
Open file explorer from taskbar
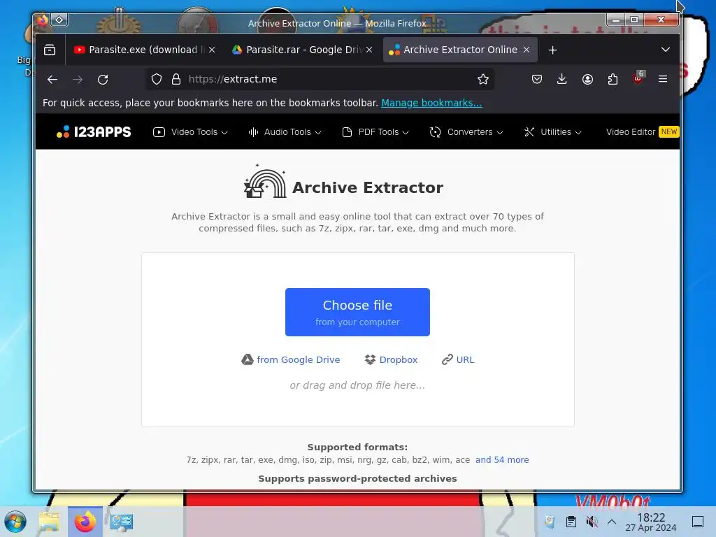[x=49, y=522]
